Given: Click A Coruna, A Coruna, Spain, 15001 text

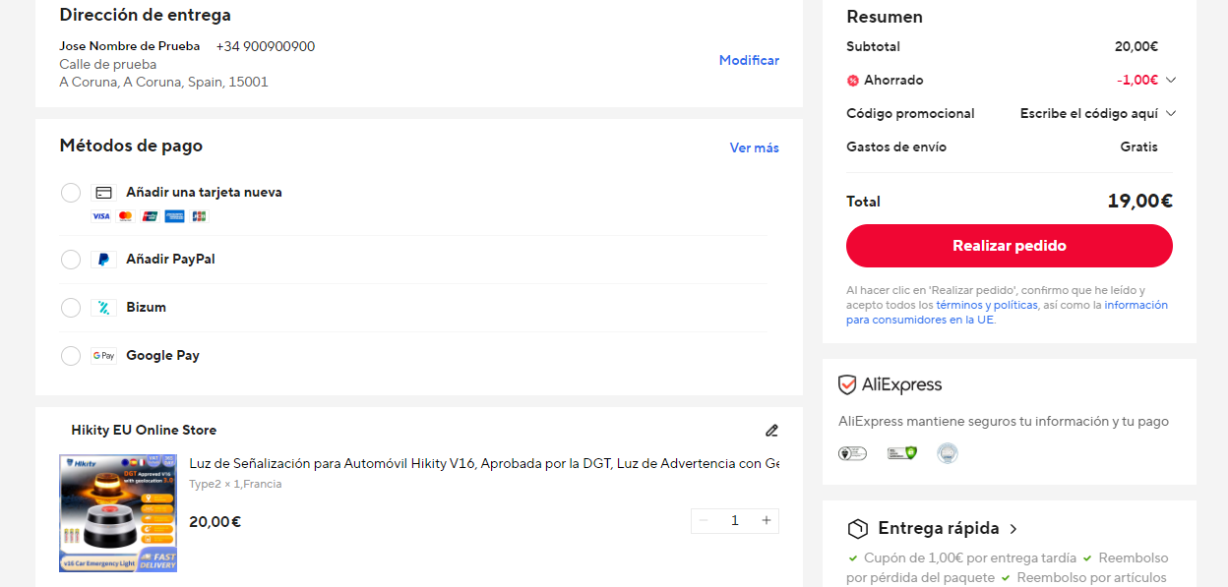Looking at the screenshot, I should pyautogui.click(x=163, y=83).
